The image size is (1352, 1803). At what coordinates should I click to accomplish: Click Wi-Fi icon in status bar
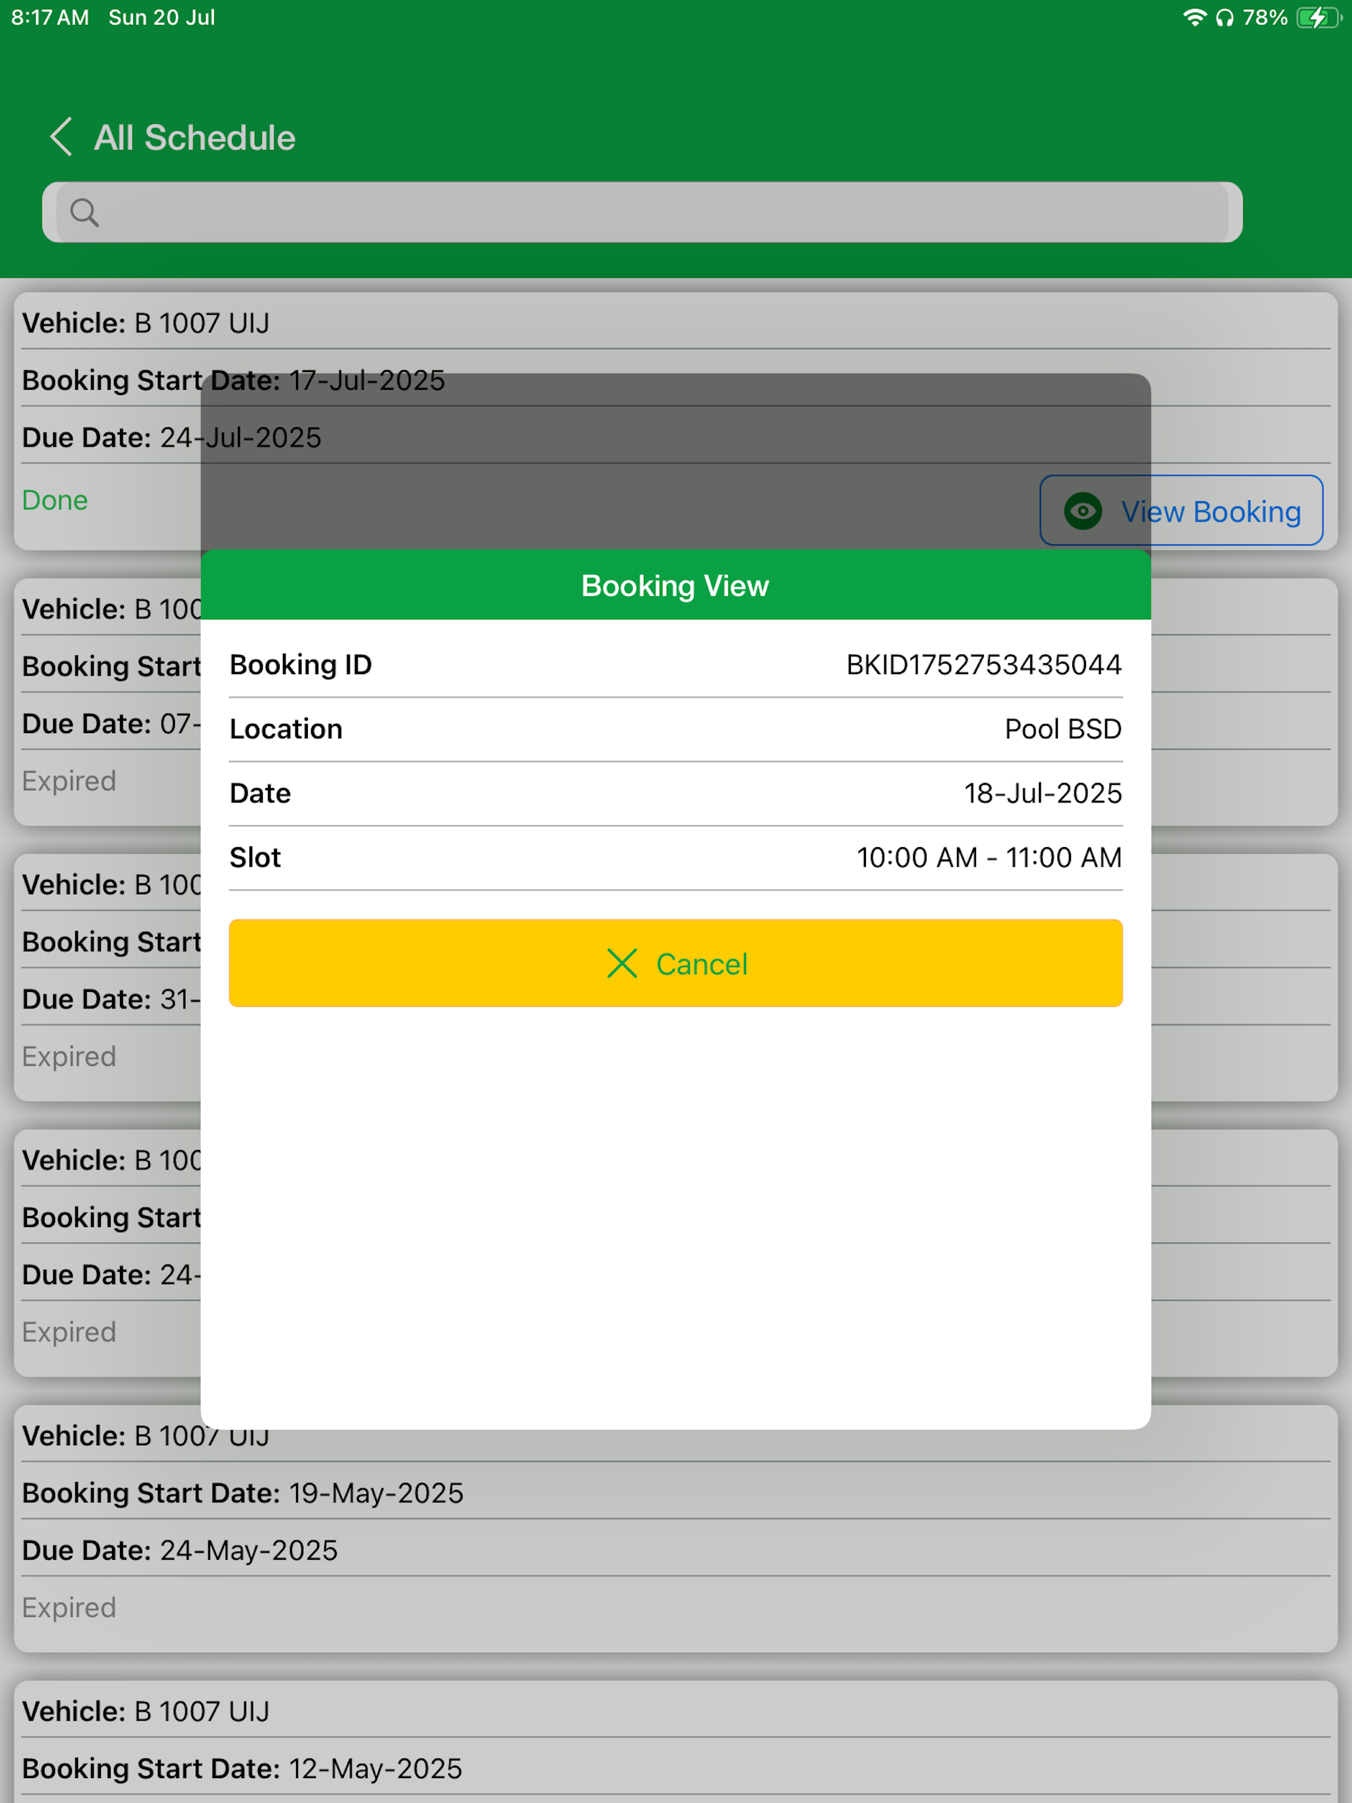coord(1195,17)
